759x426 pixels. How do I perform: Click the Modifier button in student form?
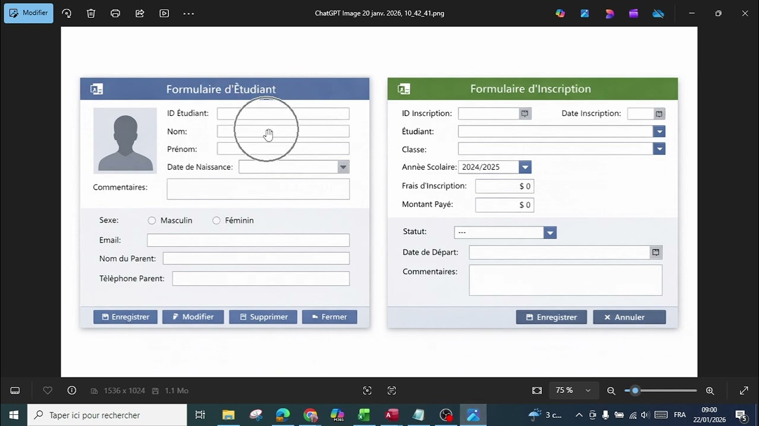(x=193, y=317)
